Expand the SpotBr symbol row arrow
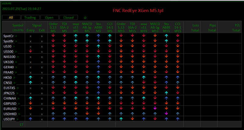Screen dimensions: 244x130 coord(16,41)
